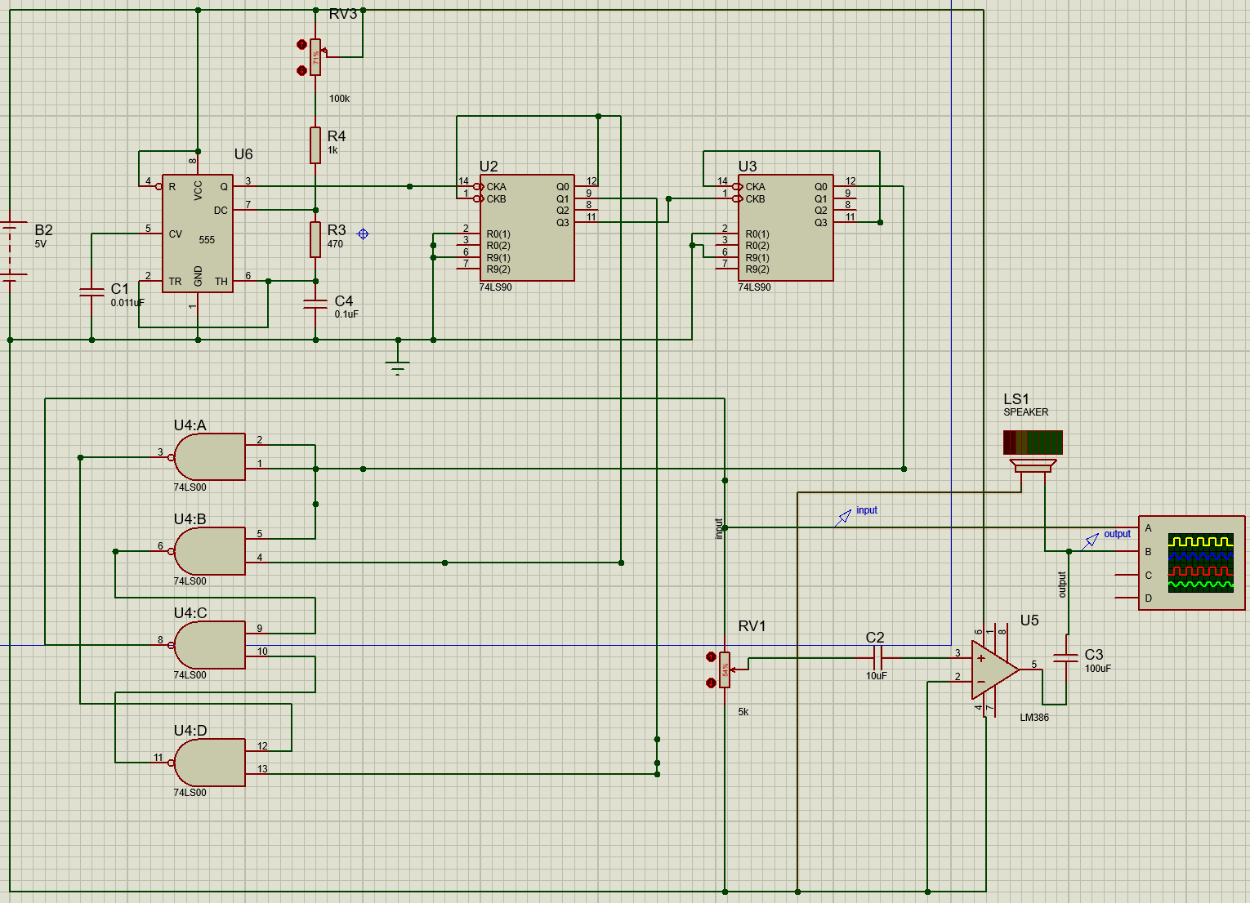1250x903 pixels.
Task: Click the LM386 part name text
Action: coord(1034,718)
